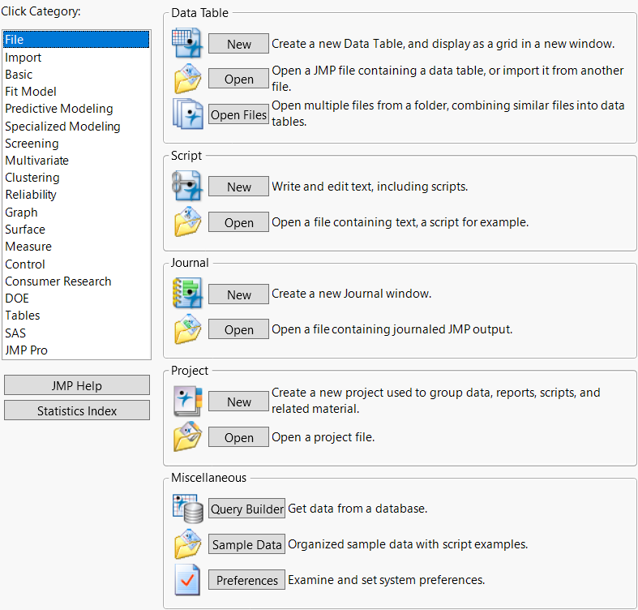Select the Clustering category
The image size is (638, 610).
click(76, 177)
